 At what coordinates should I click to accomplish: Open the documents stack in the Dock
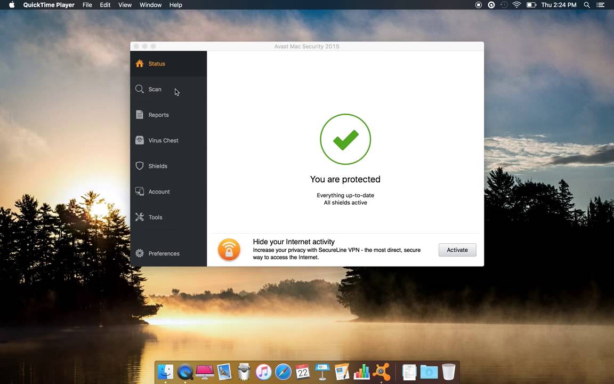tap(409, 372)
